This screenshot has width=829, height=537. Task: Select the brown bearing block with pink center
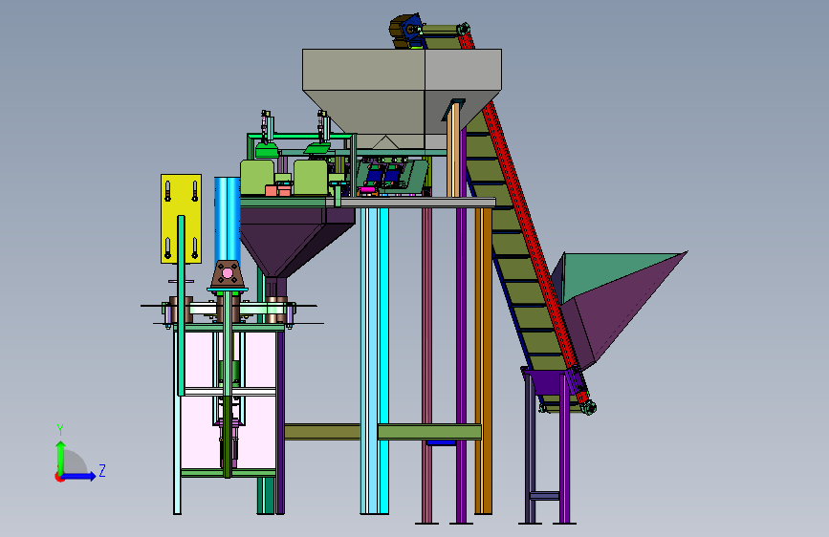pos(228,274)
